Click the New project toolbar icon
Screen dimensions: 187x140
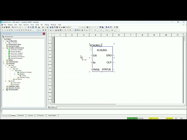(x=2, y=27)
